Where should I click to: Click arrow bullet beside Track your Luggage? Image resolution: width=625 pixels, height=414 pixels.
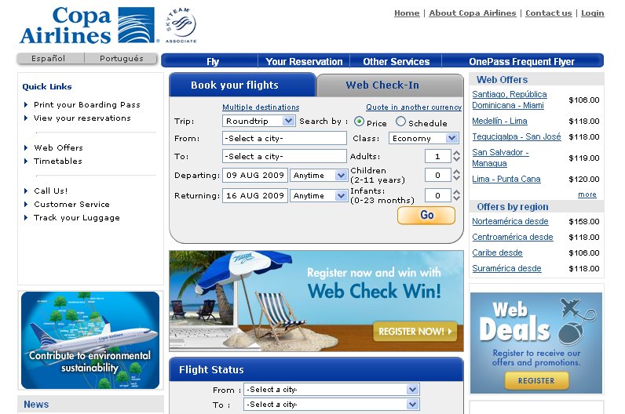click(26, 217)
